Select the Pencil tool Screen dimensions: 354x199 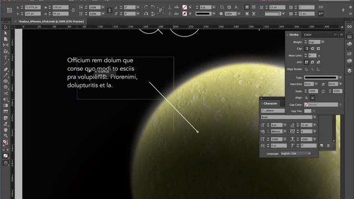pyautogui.click(x=6, y=75)
